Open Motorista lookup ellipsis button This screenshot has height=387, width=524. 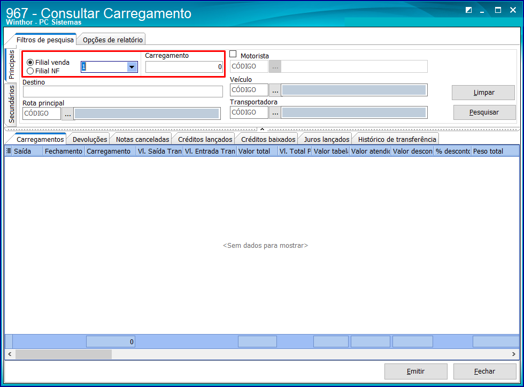coord(275,66)
